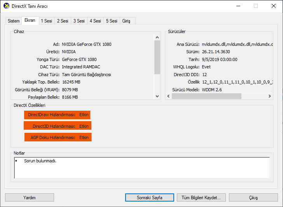This screenshot has width=283, height=207.
Task: Minimize the DirectX Tanı Aracı window
Action: 238,6
